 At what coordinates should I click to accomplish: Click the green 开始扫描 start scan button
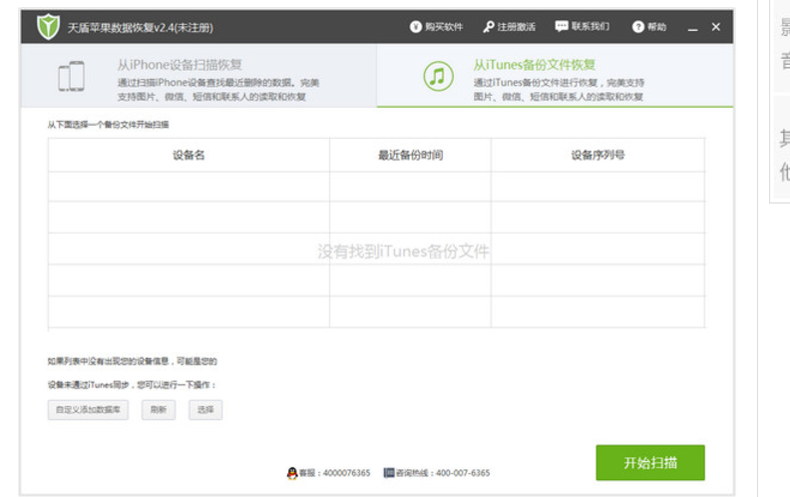tap(650, 462)
